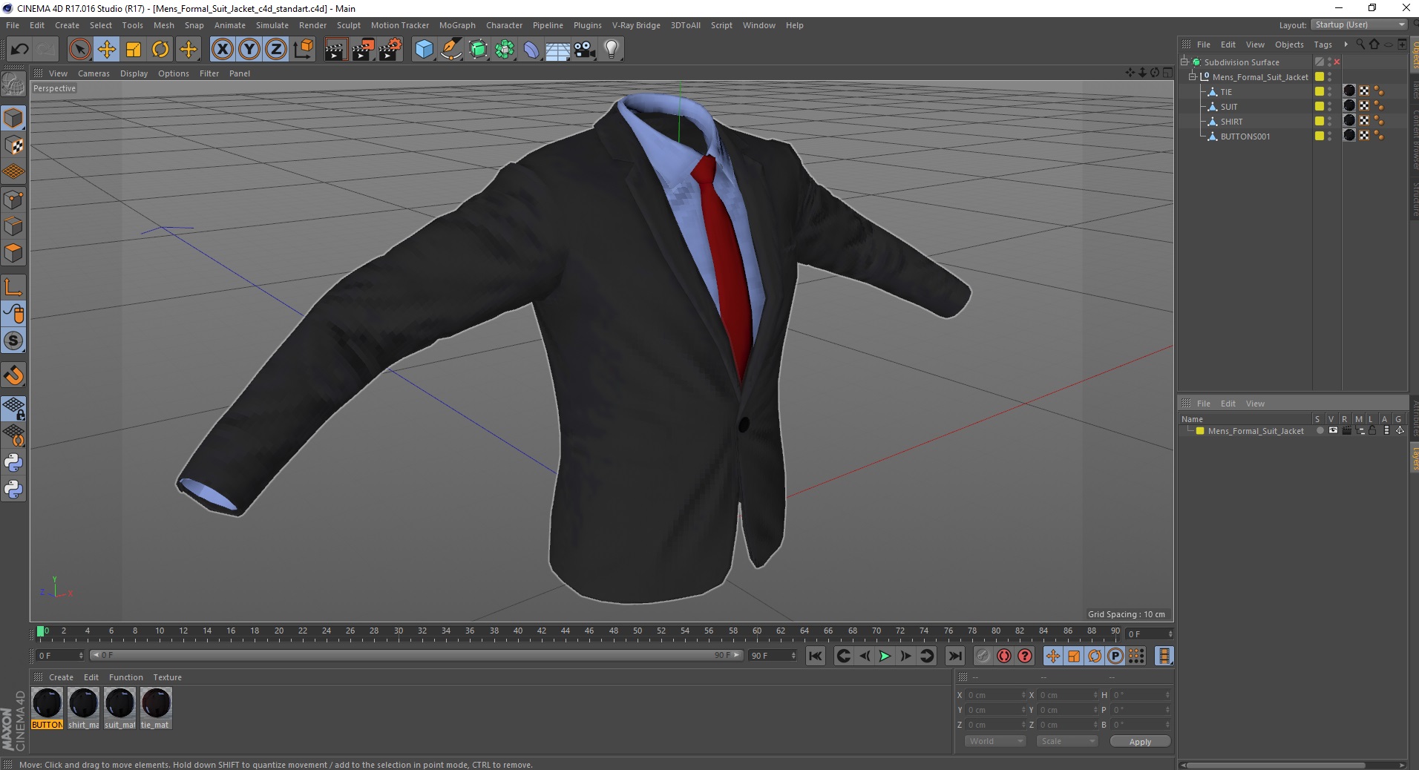
Task: Open World coordinate dropdown
Action: pos(995,741)
